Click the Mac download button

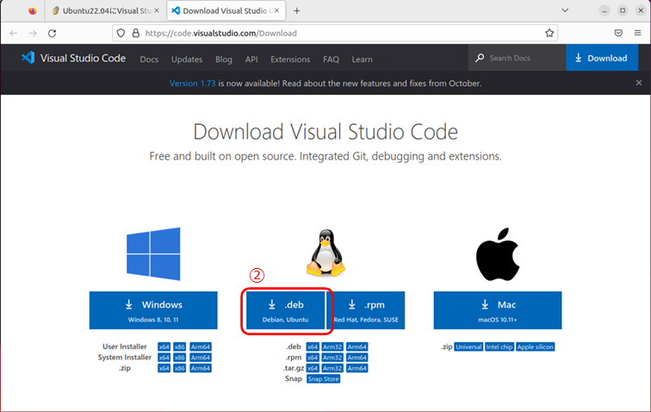coord(497,310)
